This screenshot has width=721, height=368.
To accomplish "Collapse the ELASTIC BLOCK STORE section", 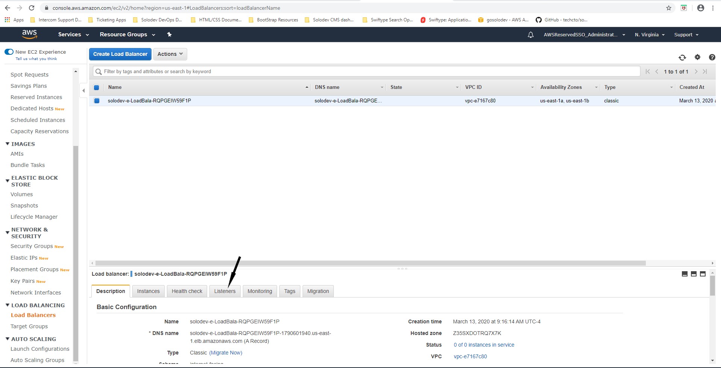I will (8, 181).
